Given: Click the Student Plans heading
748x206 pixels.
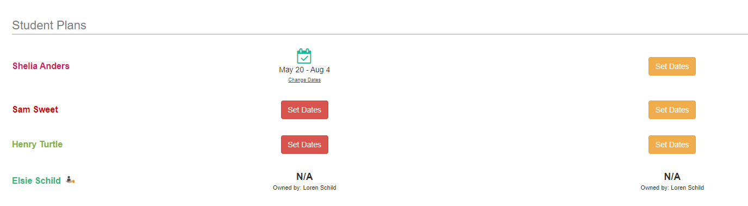Looking at the screenshot, I should point(49,25).
